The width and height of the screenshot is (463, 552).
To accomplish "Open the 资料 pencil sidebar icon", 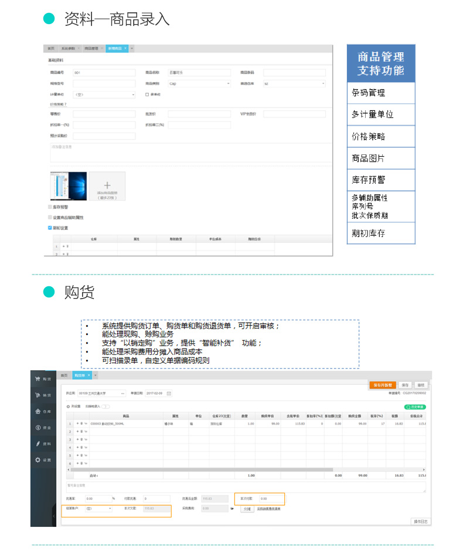I will pos(42,443).
